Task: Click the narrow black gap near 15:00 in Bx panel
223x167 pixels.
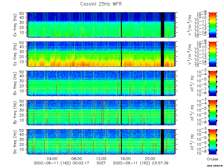Action: point(121,83)
